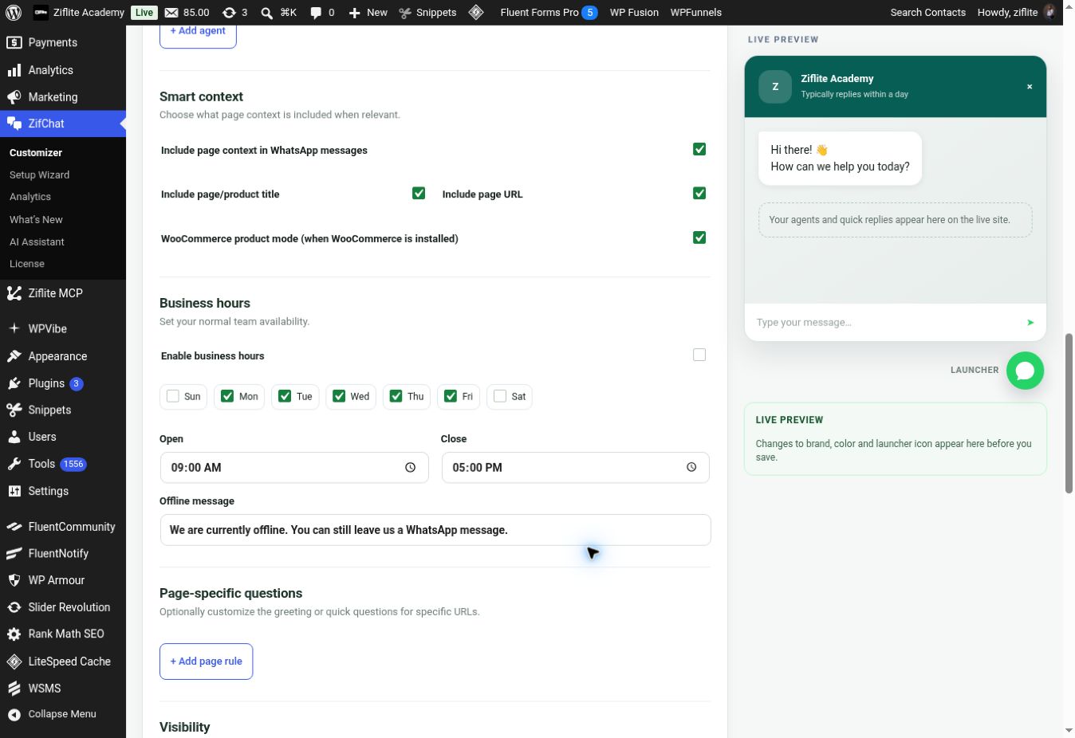Click the Open time field 09:00 AM
Screen dimensions: 1075x738
click(293, 468)
